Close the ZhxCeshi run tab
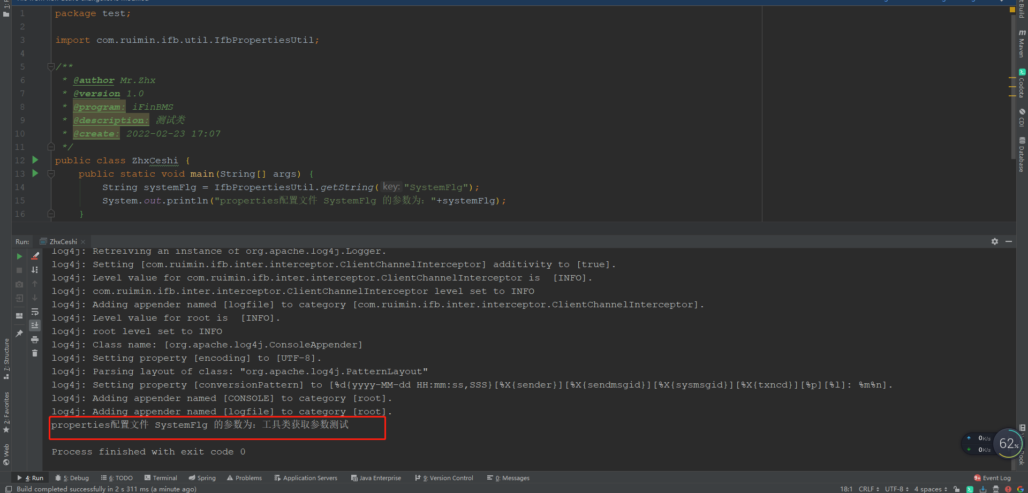Image resolution: width=1028 pixels, height=493 pixels. (x=83, y=242)
